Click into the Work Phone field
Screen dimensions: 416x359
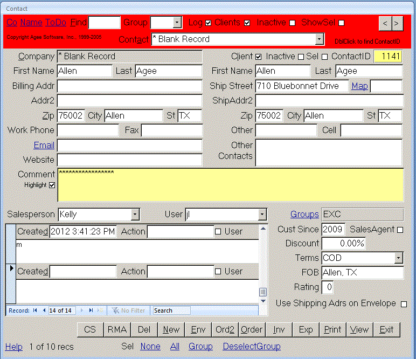(x=88, y=130)
